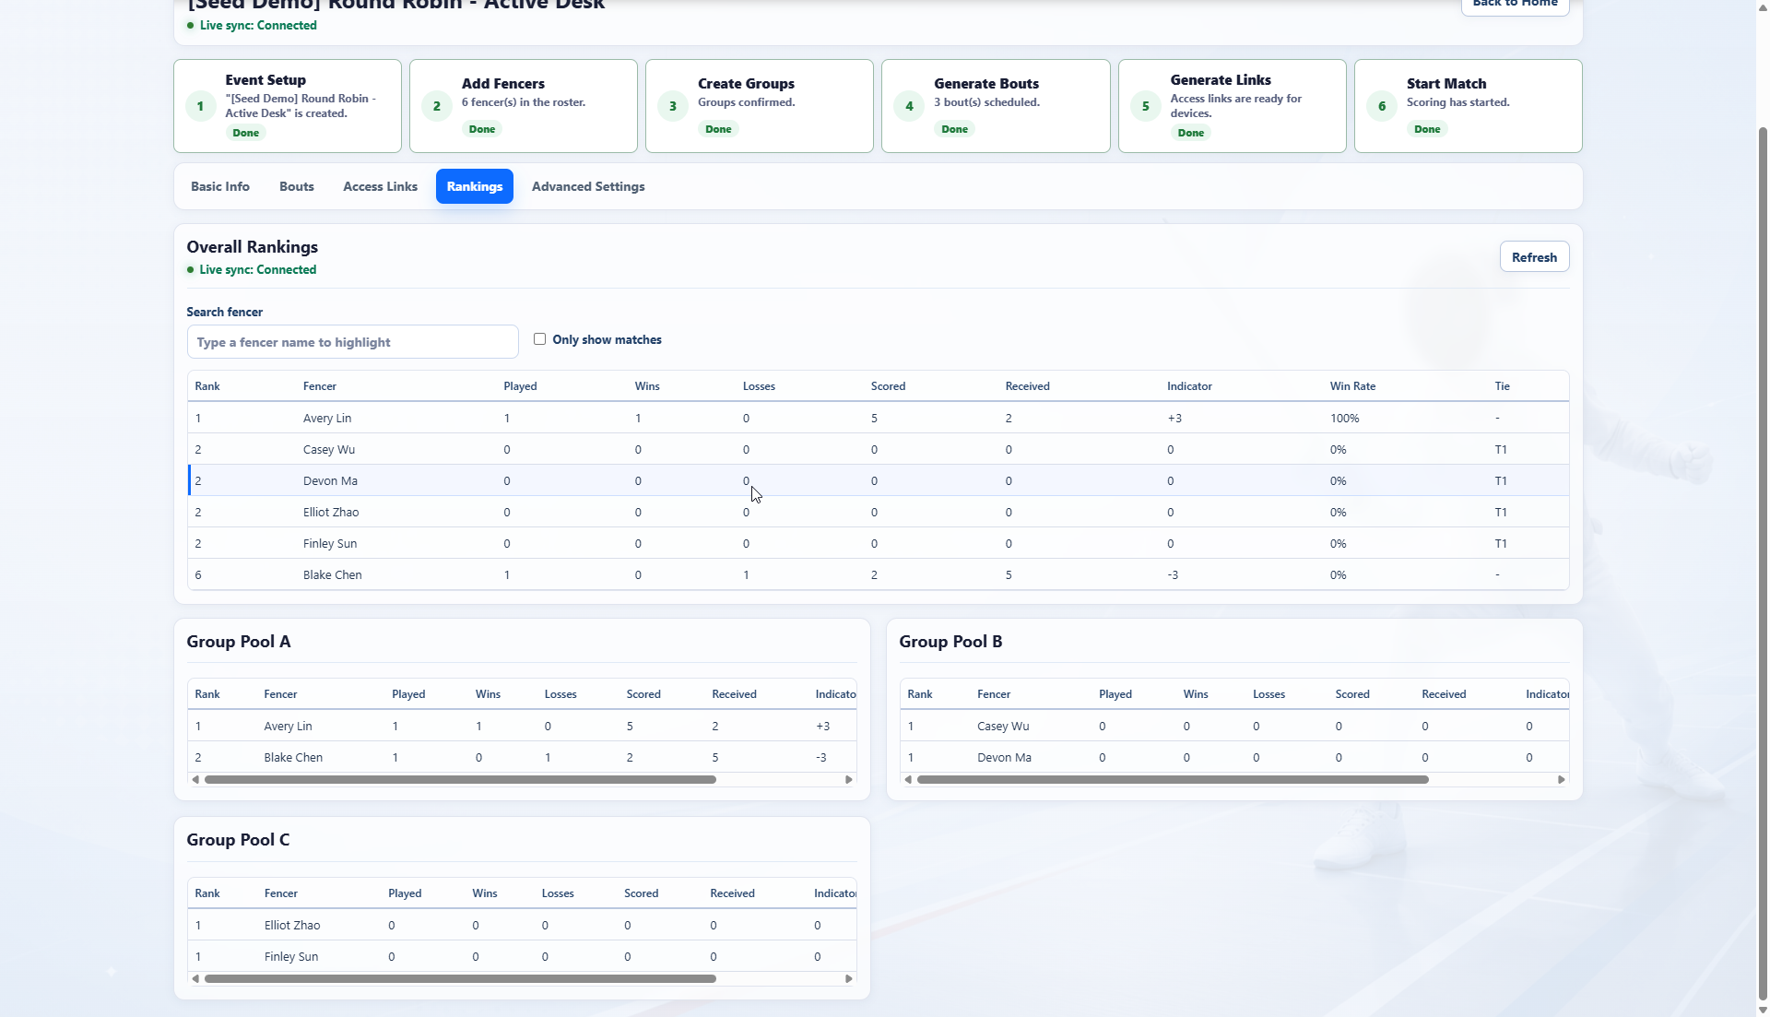Click step 2 Add Fencers number badge
1770x1017 pixels.
[x=437, y=106]
